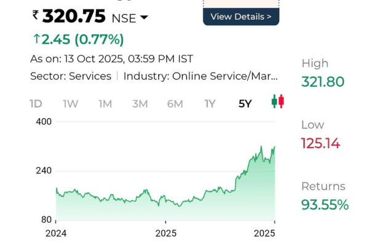Viewport: 369px width, 246px height.
Task: Show the 1M price history
Action: 105,103
